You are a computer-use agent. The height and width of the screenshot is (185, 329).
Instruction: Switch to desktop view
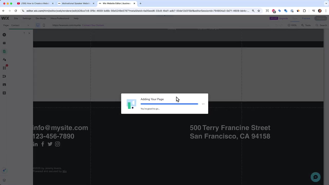point(38,25)
